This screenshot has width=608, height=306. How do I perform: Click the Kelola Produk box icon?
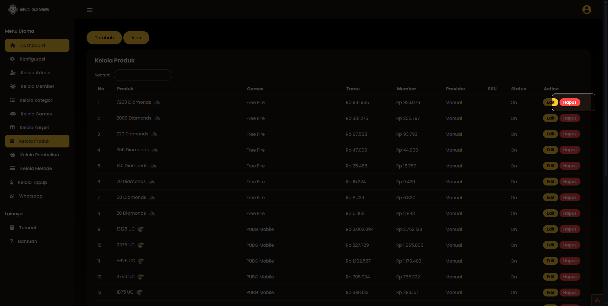12,141
